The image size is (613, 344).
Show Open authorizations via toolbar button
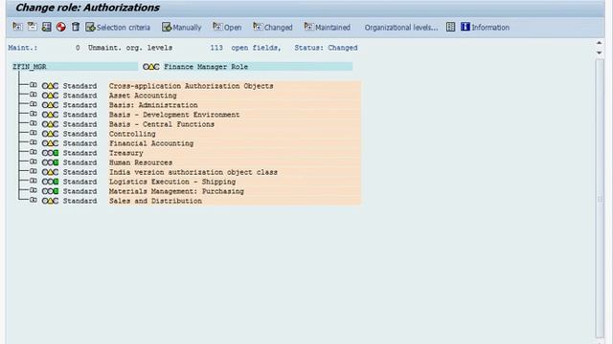click(227, 27)
